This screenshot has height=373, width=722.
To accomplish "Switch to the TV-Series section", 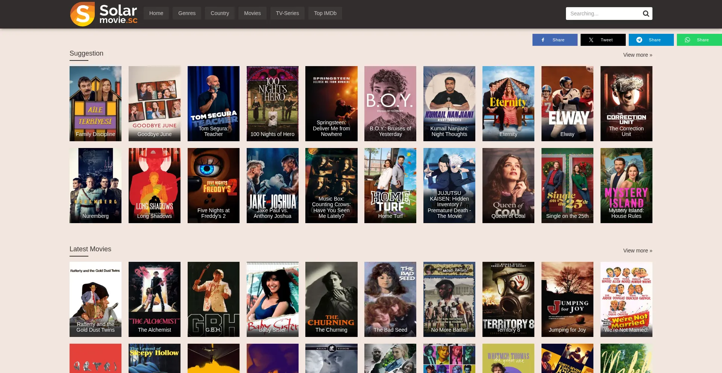I will [287, 13].
